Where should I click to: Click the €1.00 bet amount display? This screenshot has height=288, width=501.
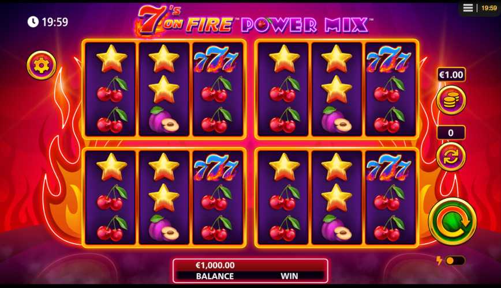tap(451, 75)
